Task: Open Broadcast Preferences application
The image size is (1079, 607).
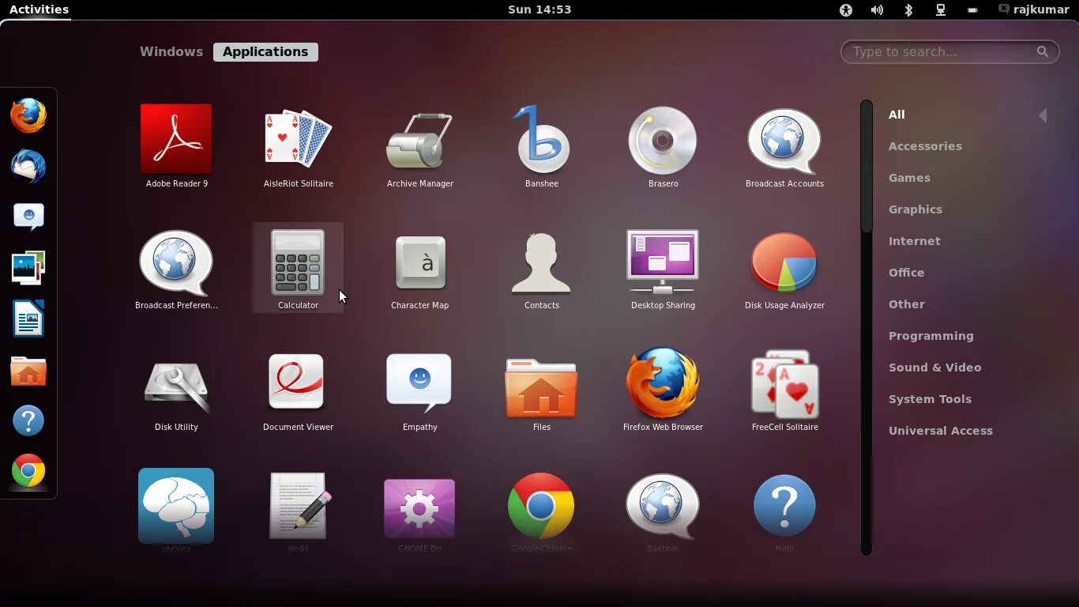Action: [176, 269]
